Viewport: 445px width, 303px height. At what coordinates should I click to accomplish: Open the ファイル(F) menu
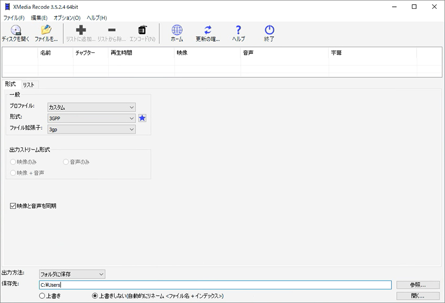[x=14, y=18]
